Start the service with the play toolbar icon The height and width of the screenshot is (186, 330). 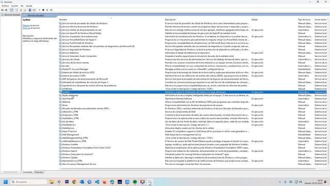click(x=39, y=10)
